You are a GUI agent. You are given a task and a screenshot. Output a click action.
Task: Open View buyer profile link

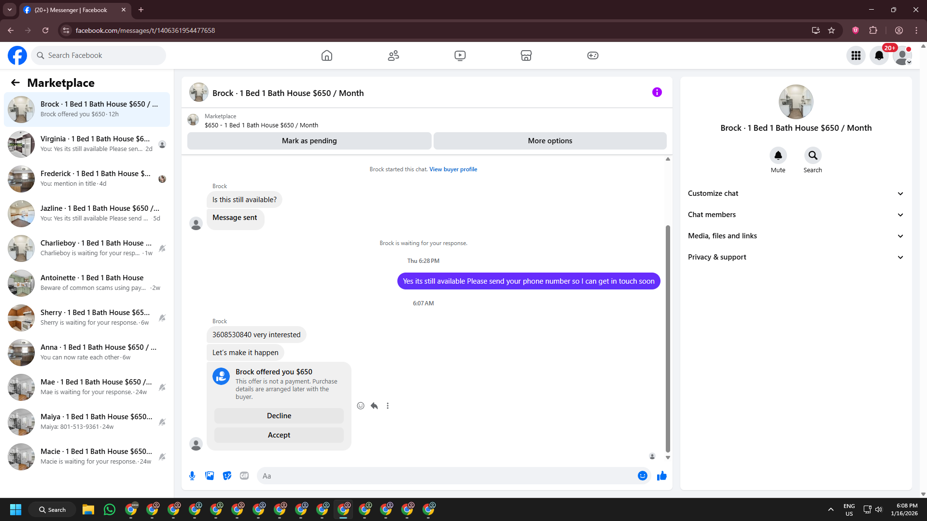point(453,169)
